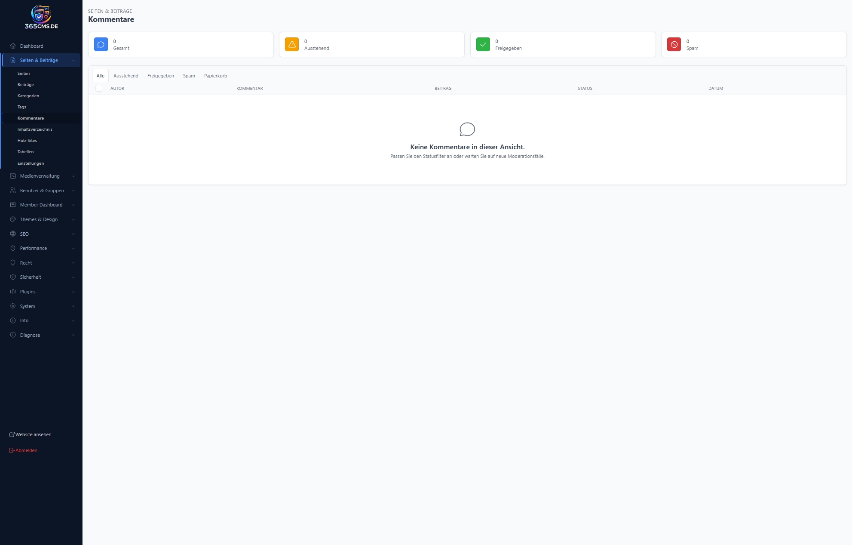Click the orange Ausstehend warning icon
The image size is (852, 545).
click(292, 44)
